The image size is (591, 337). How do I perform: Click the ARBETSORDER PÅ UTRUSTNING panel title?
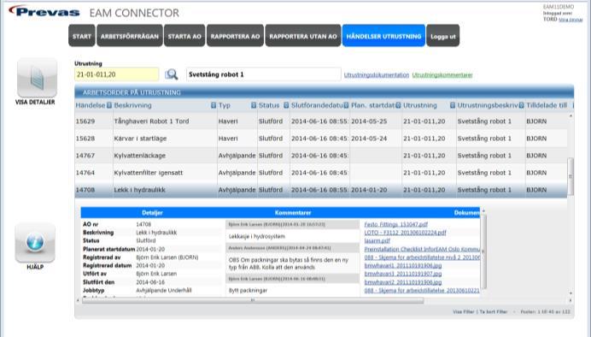(132, 92)
